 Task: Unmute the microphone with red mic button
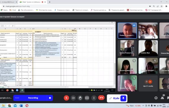[66, 98]
